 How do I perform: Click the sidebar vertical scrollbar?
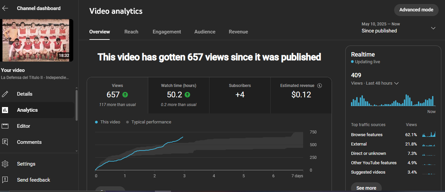pos(77,105)
